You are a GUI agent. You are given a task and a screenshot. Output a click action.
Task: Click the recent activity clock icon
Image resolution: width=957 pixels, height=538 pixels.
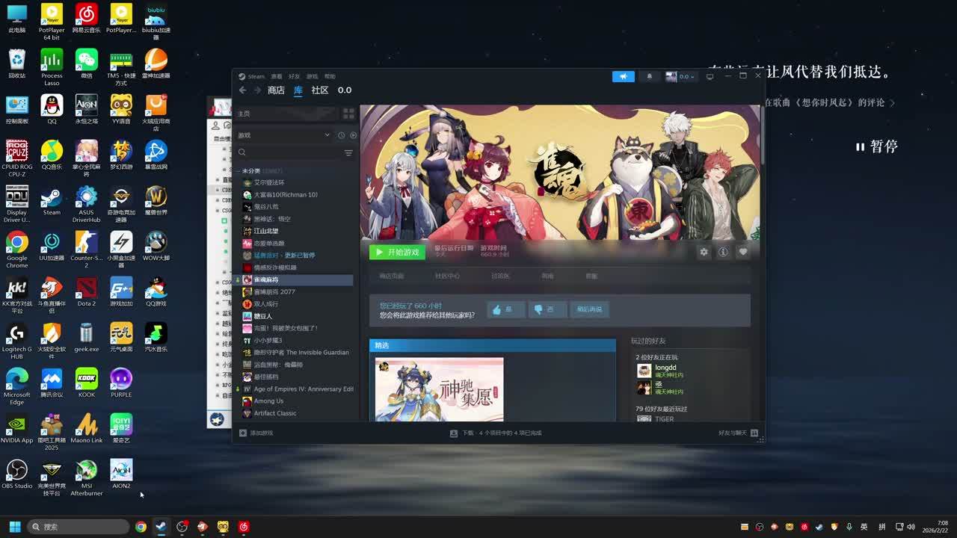point(341,135)
